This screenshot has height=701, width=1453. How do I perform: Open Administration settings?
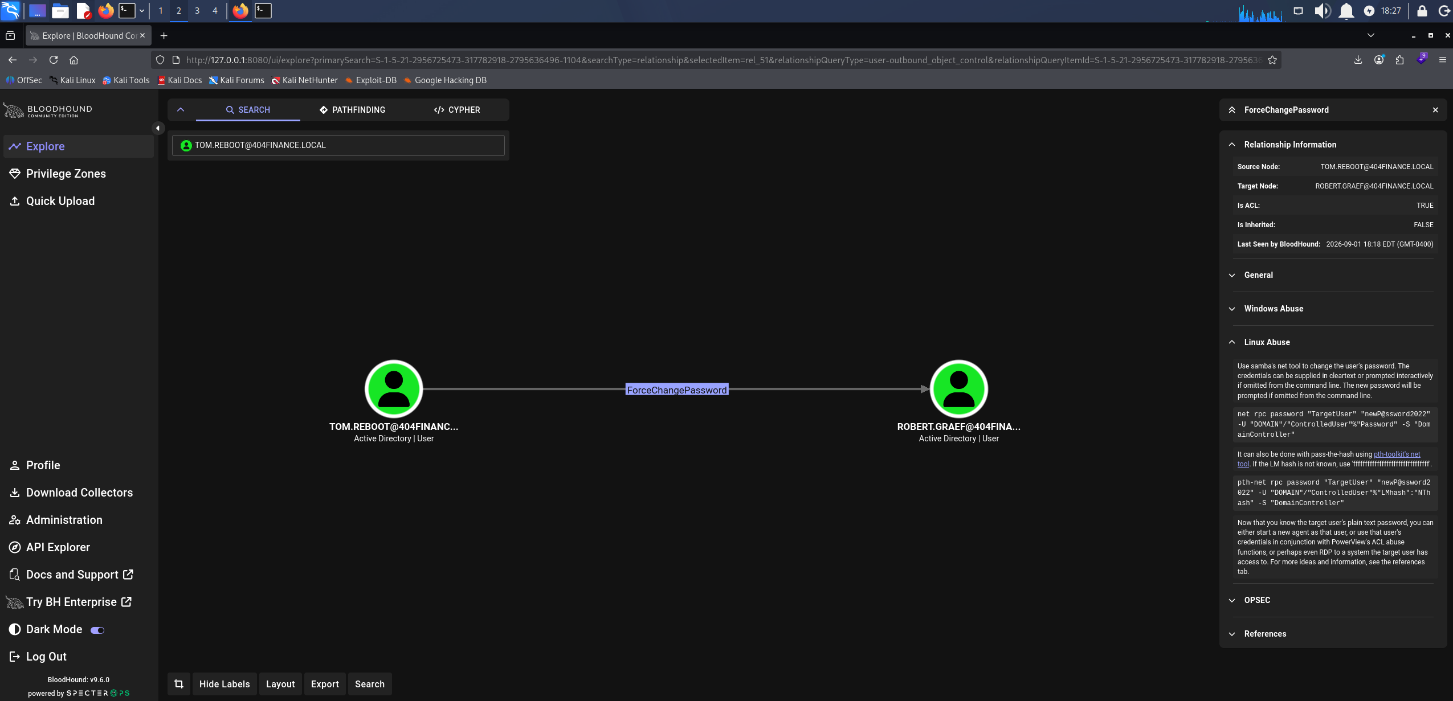78,520
